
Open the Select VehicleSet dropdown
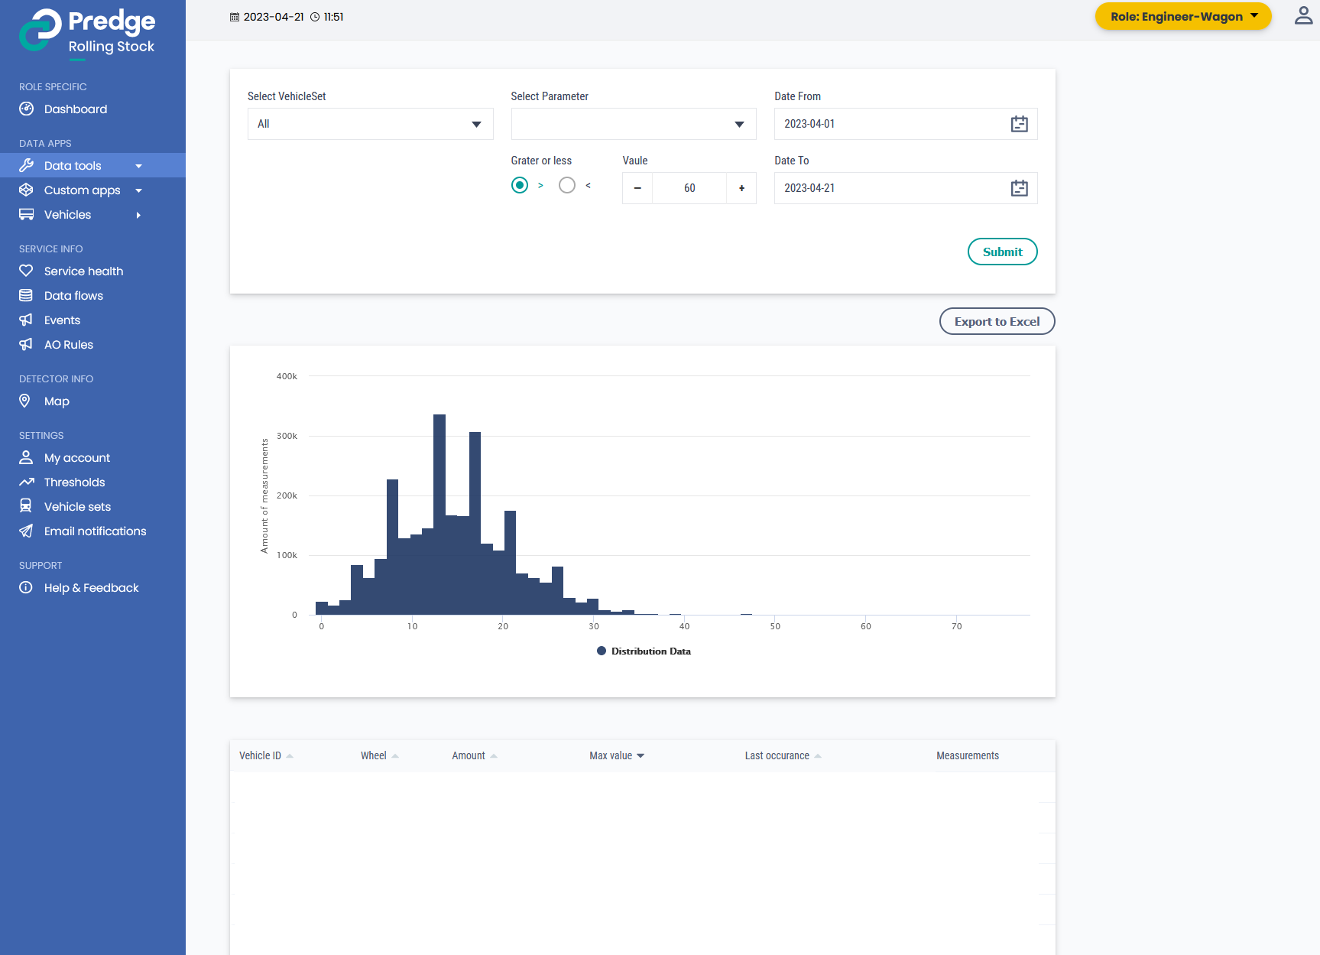coord(370,124)
